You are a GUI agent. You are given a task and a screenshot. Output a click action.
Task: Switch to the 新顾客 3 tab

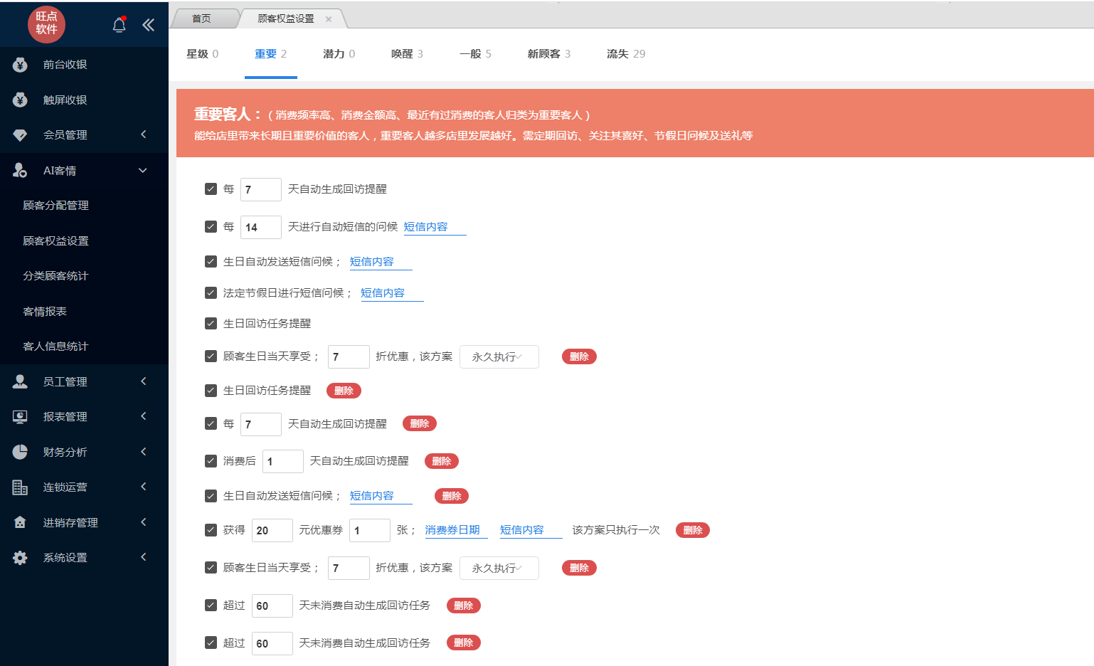[549, 54]
